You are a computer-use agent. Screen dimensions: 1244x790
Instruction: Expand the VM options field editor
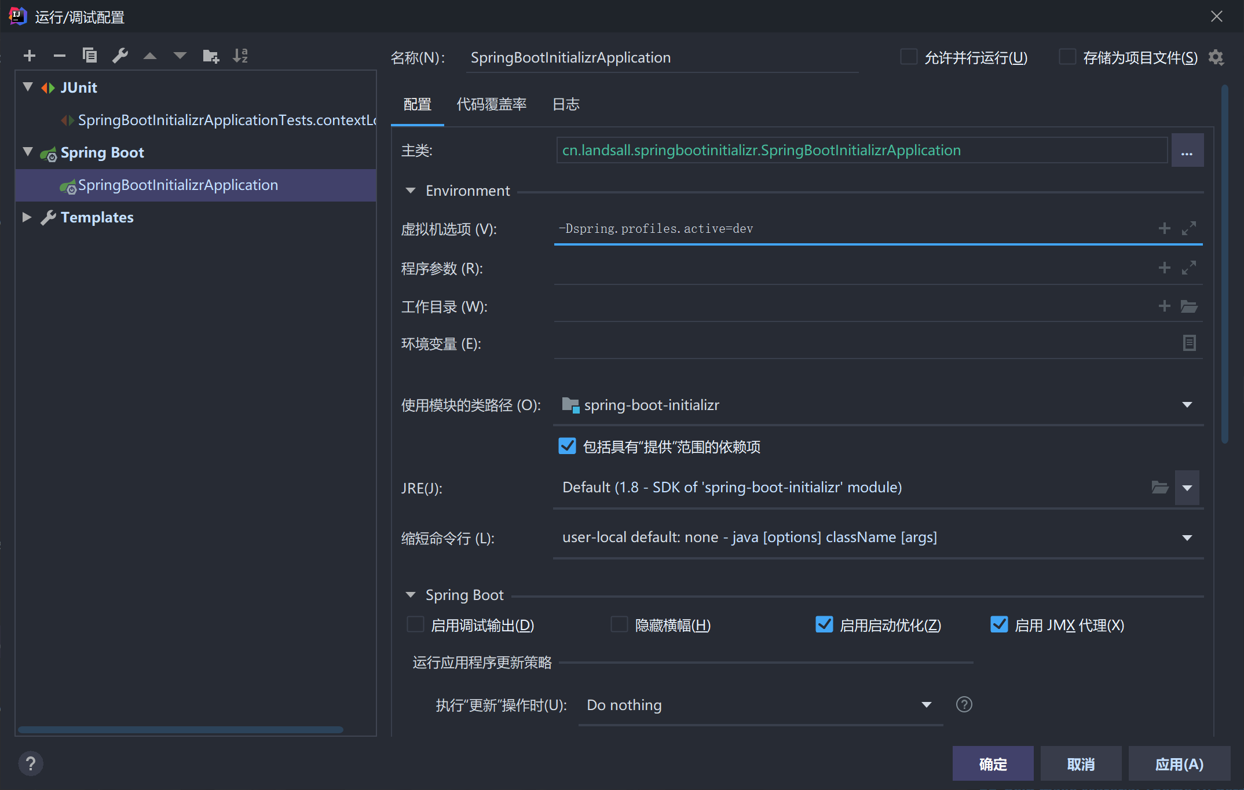click(1189, 228)
